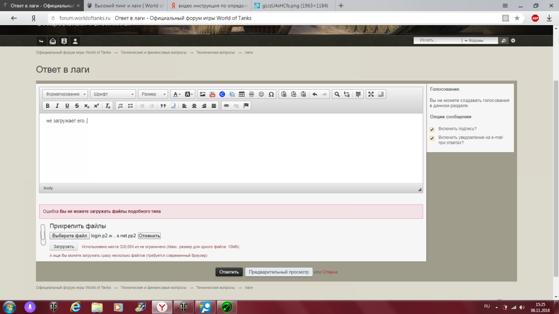Viewport: 559px width, 314px height.
Task: Open a new browser tab
Action: coord(341,6)
